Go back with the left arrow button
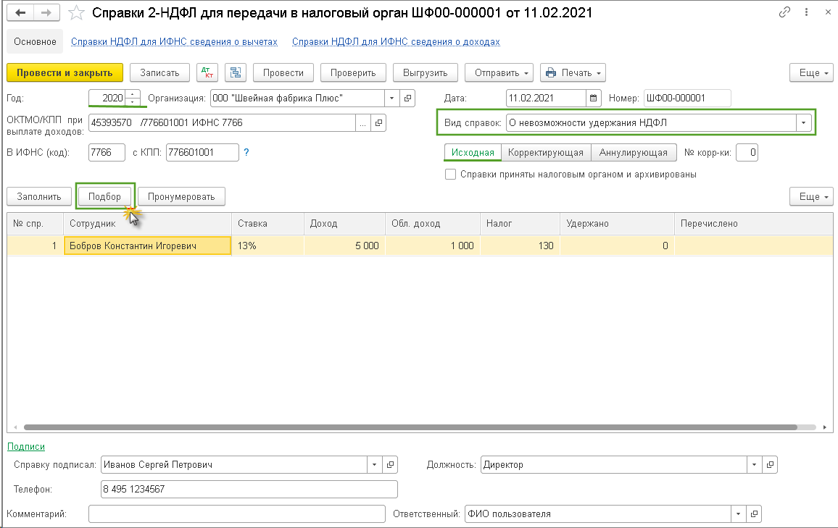This screenshot has height=528, width=838. tap(20, 12)
